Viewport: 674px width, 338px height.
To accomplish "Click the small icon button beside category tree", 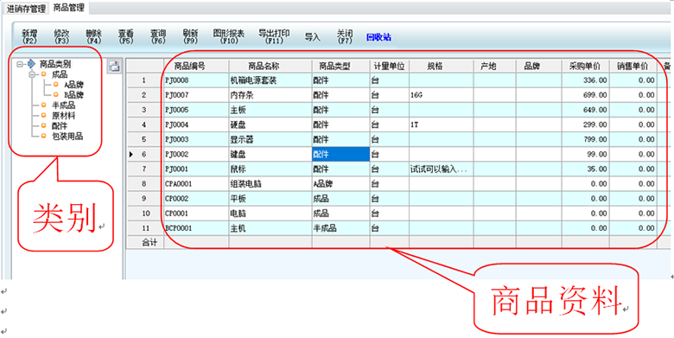I will pyautogui.click(x=115, y=67).
